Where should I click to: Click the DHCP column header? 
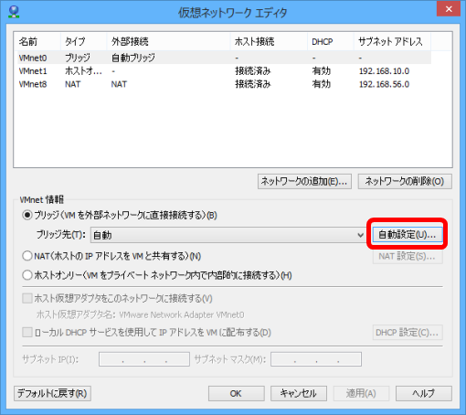(x=331, y=41)
